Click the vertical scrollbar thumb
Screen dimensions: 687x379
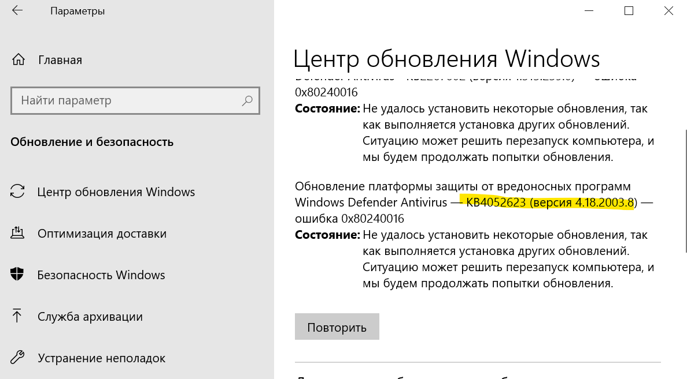coord(685,191)
